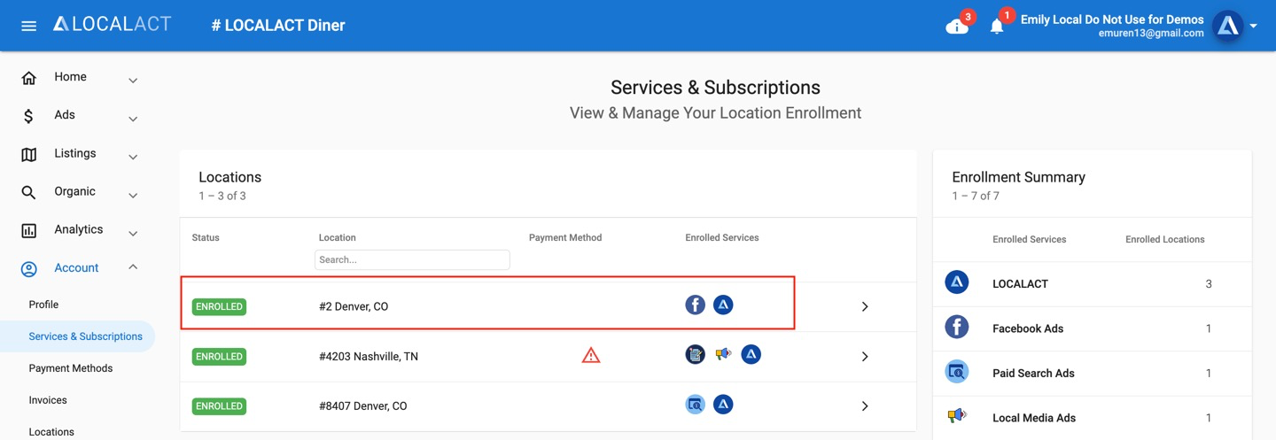Viewport: 1276px width, 440px height.
Task: Click the Location column header
Action: coord(338,237)
